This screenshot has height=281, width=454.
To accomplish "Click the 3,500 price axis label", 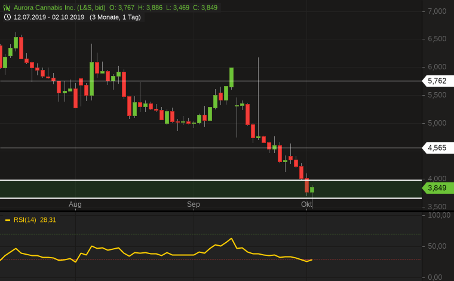I will click(437, 207).
